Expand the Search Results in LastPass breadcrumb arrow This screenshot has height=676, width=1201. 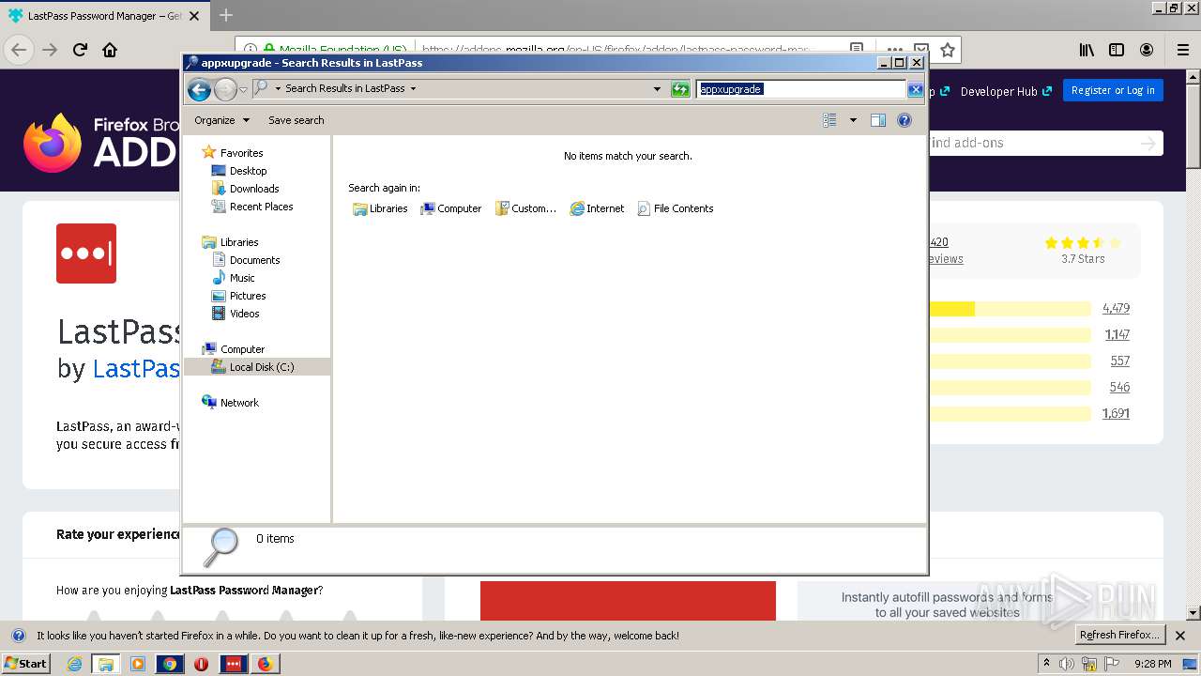tap(413, 88)
